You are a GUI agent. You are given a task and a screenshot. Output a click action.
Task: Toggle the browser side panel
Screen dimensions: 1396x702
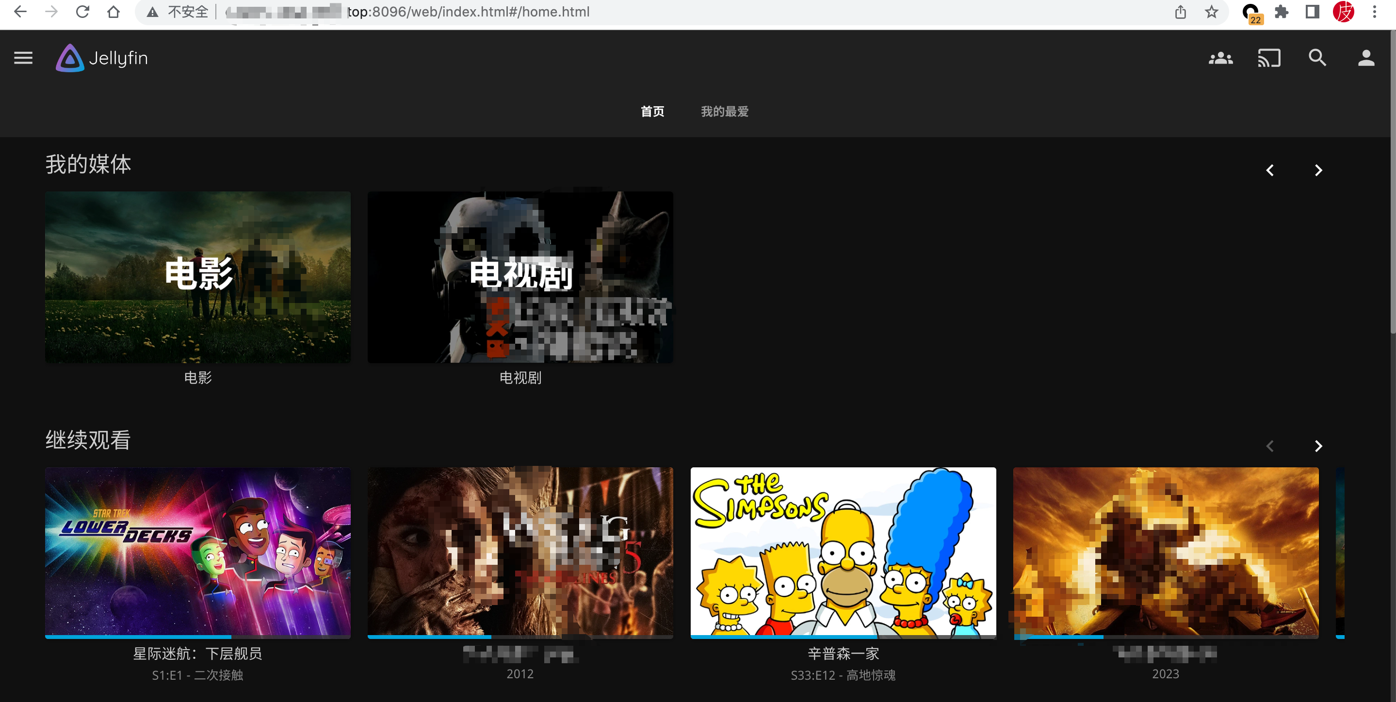(x=1312, y=12)
